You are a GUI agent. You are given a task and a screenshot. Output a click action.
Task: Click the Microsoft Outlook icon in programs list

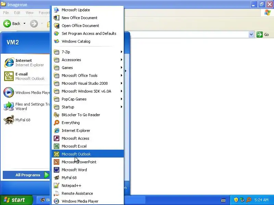tap(56, 154)
